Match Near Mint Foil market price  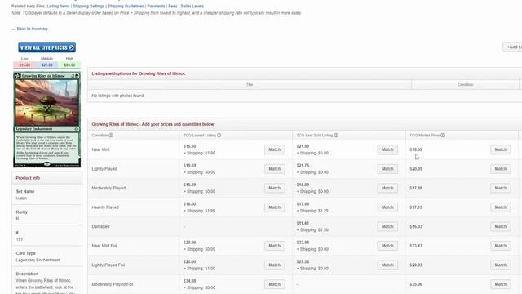pyautogui.click(x=500, y=246)
